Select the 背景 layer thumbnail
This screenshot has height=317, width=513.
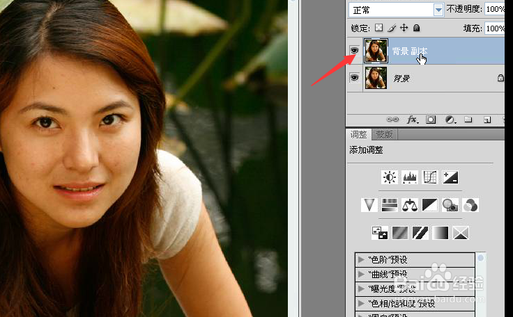[x=376, y=78]
